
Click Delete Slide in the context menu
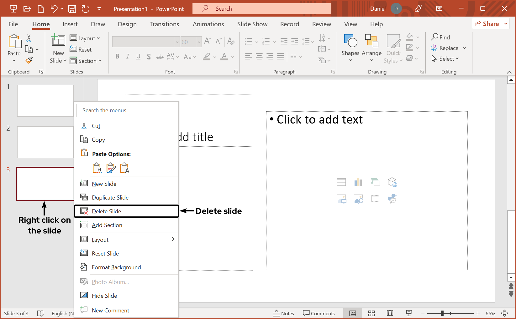107,211
